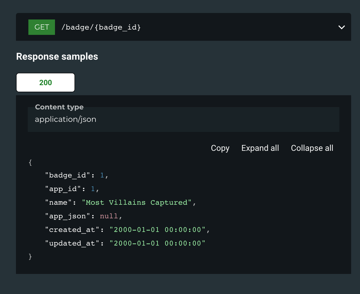
Task: Click the updated_at timestamp value
Action: point(157,243)
